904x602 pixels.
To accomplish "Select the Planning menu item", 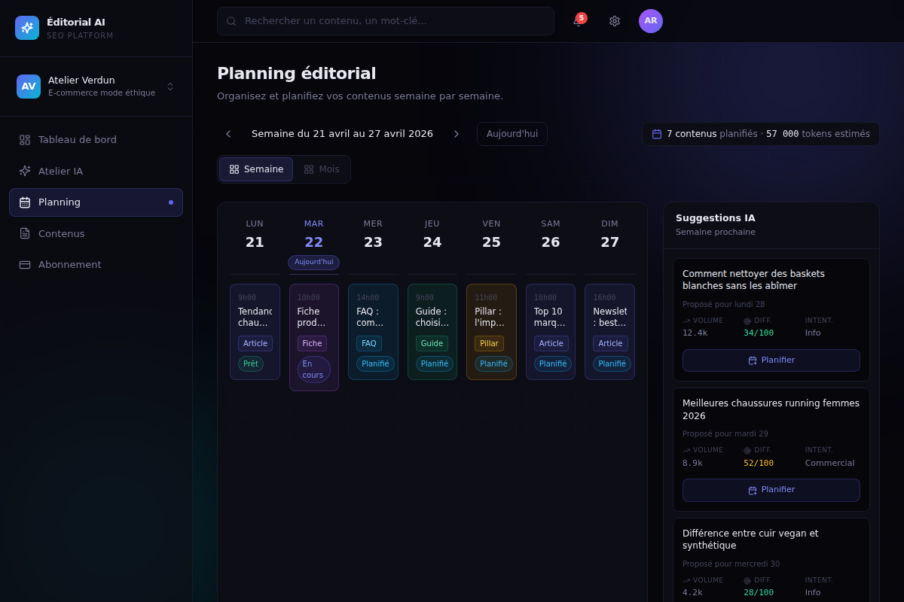I will pyautogui.click(x=96, y=202).
